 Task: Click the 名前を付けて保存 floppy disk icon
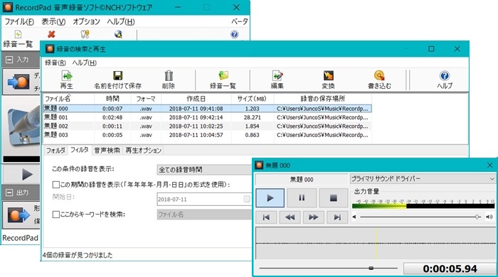pos(118,76)
